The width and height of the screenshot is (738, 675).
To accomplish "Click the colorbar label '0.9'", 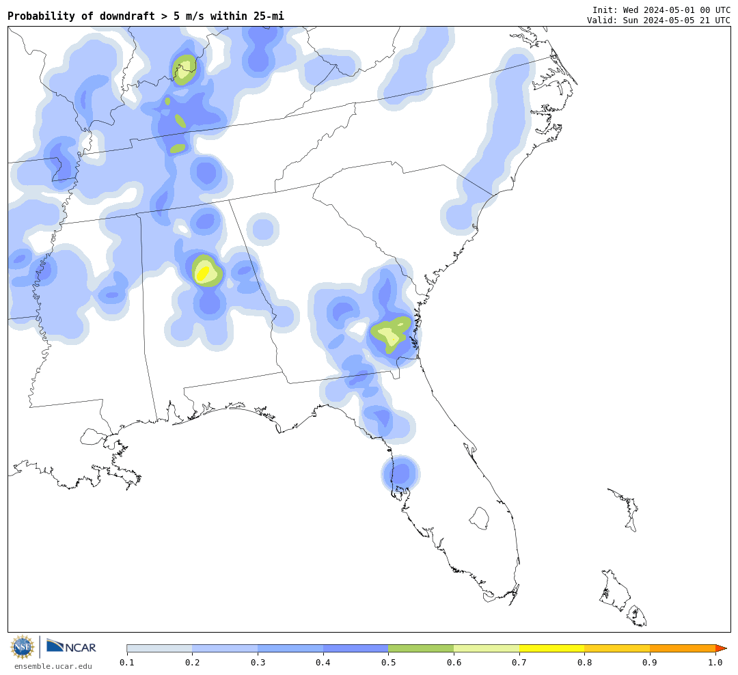I will 650,663.
